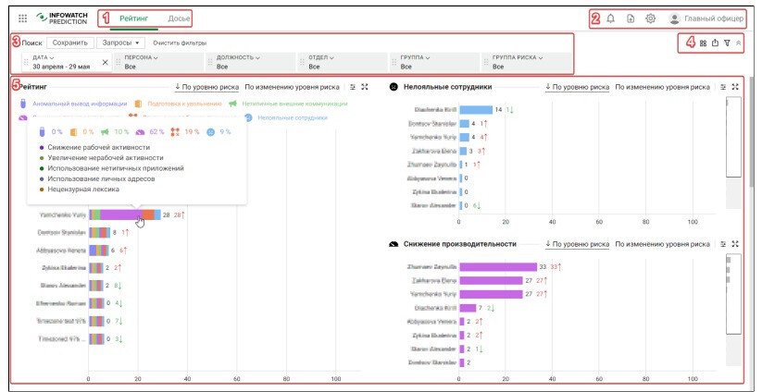The width and height of the screenshot is (762, 392).
Task: Expand the Персона filter dropdown
Action: pos(140,57)
